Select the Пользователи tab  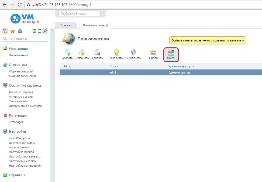click(93, 25)
